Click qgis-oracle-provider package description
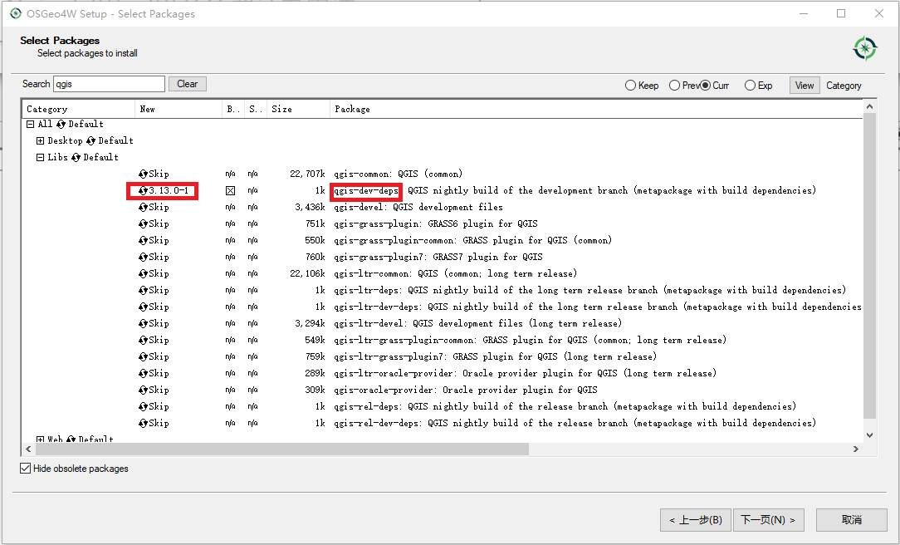900x545 pixels. [466, 390]
